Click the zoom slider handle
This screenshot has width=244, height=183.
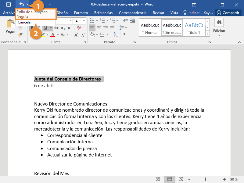(205, 179)
